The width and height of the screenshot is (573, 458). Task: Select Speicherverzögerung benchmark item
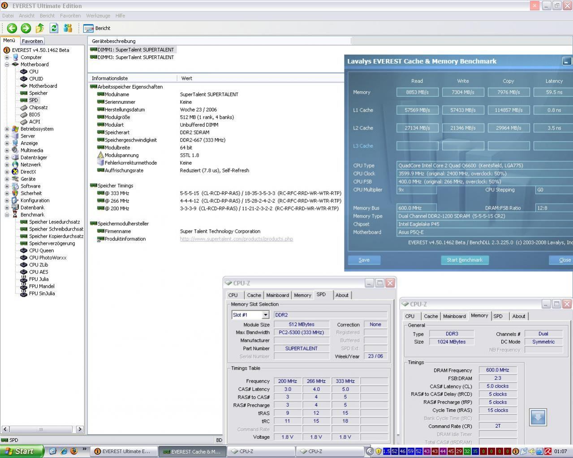click(x=52, y=244)
